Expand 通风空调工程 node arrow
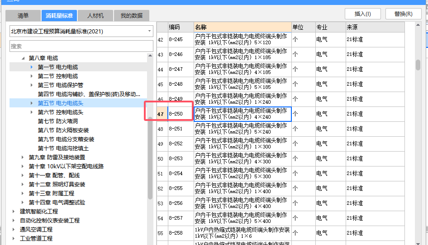Image resolution: width=428 pixels, height=245 pixels. [x=14, y=230]
